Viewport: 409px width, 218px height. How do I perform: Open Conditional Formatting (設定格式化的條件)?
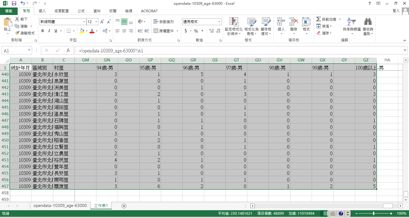(234, 26)
